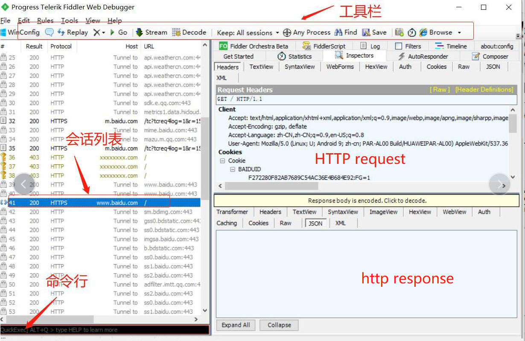Tick the Filters tab checkbox

(399, 46)
